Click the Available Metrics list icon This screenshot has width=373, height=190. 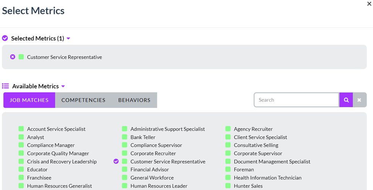coord(5,86)
